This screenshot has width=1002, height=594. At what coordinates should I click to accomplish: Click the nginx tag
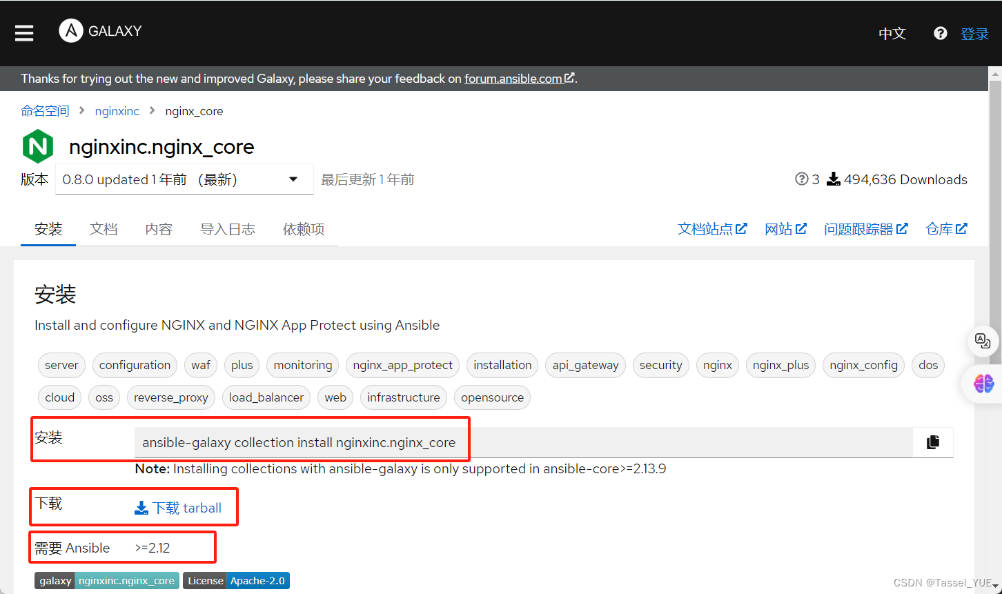click(x=718, y=365)
